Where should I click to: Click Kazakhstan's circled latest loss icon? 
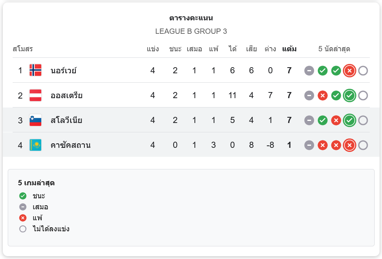pyautogui.click(x=349, y=145)
